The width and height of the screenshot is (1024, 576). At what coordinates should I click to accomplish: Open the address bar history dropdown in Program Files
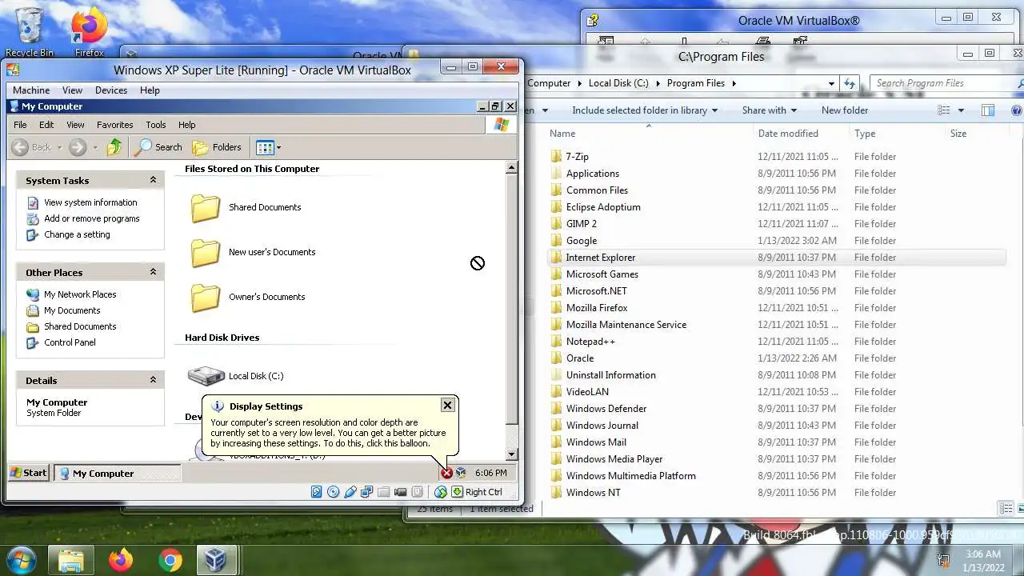click(832, 83)
